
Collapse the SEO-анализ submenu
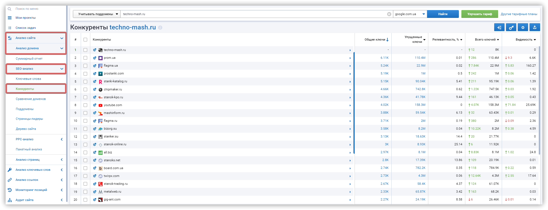pos(62,69)
